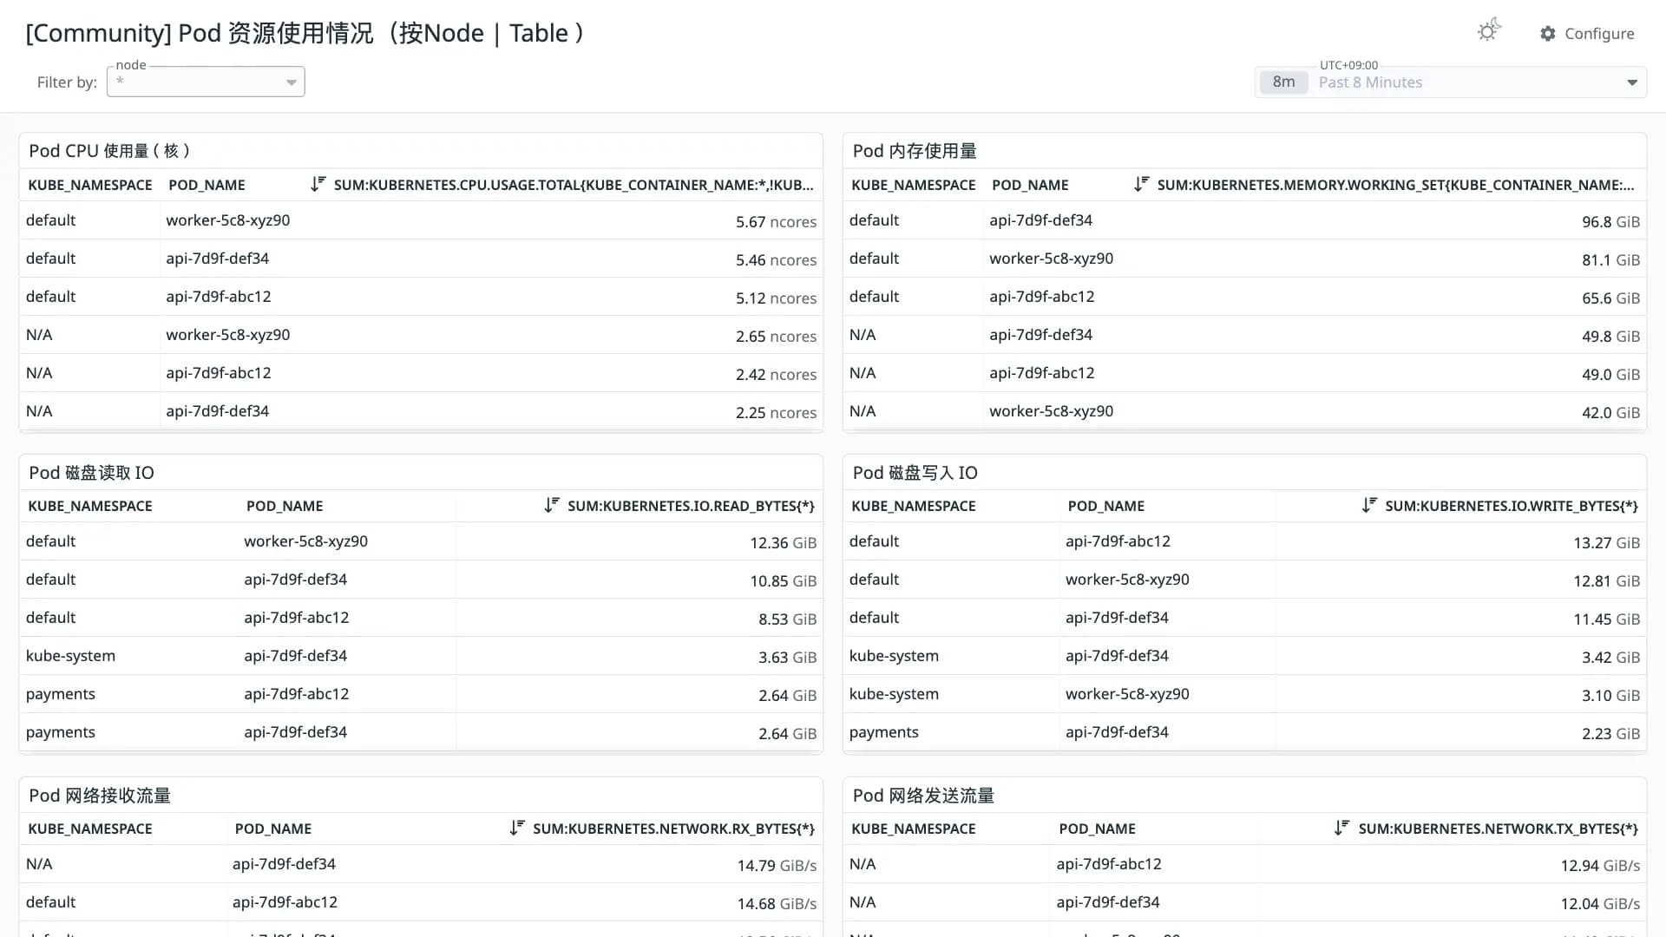Image resolution: width=1666 pixels, height=937 pixels.
Task: Sort disk write table by KUBE_NAMESPACE header
Action: 914,506
